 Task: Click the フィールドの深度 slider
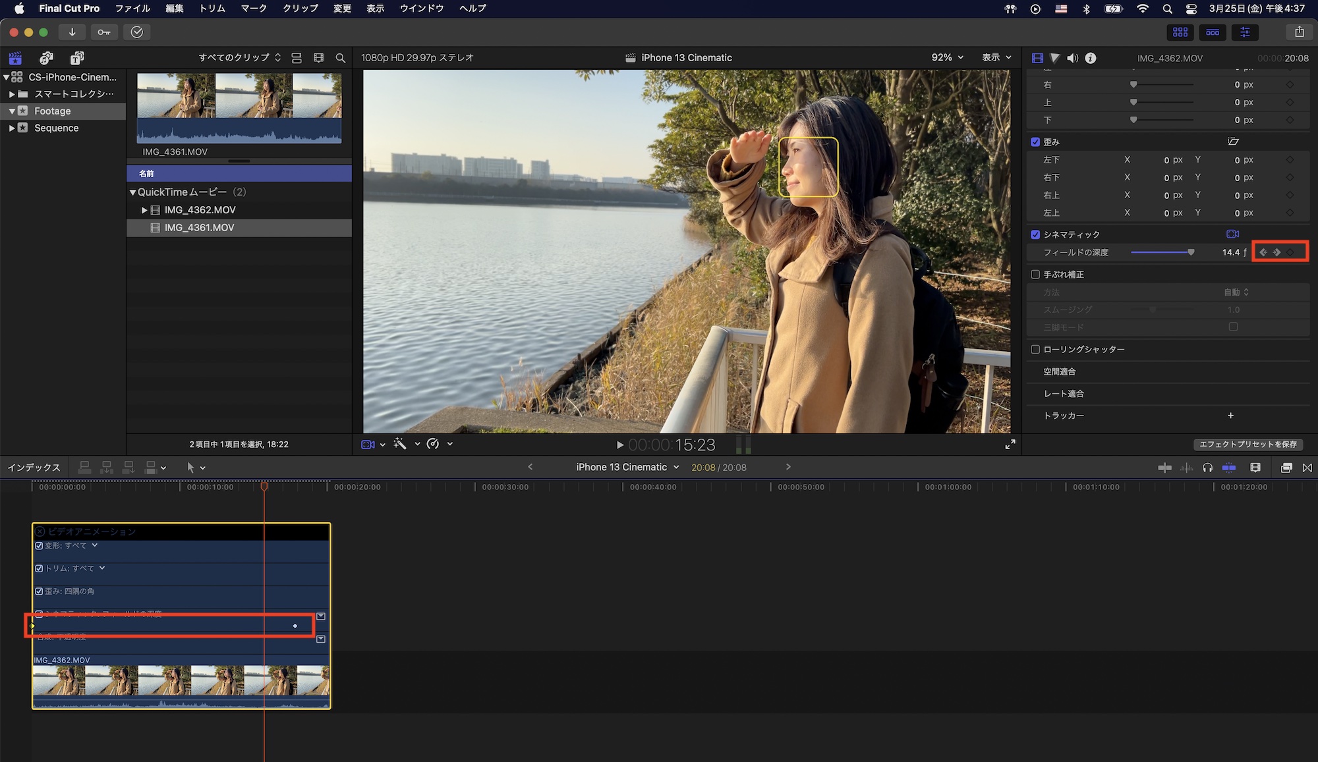[1161, 252]
